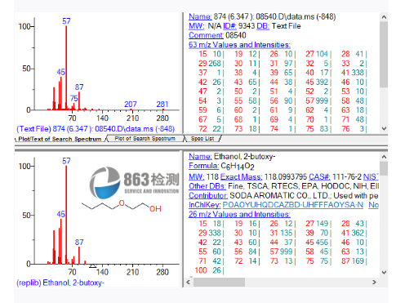Select Plot/Text of Search Spectrum tab
Image resolution: width=396 pixels, height=303 pixels.
click(60, 139)
